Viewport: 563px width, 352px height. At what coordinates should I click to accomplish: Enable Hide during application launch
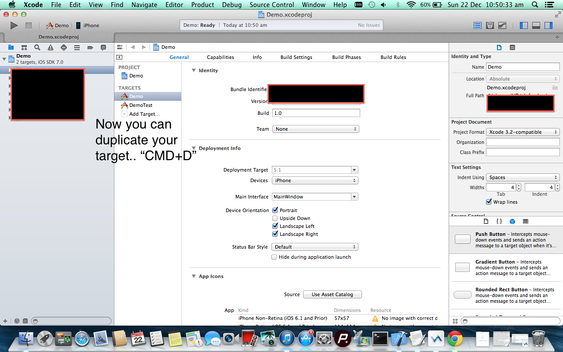[x=274, y=257]
